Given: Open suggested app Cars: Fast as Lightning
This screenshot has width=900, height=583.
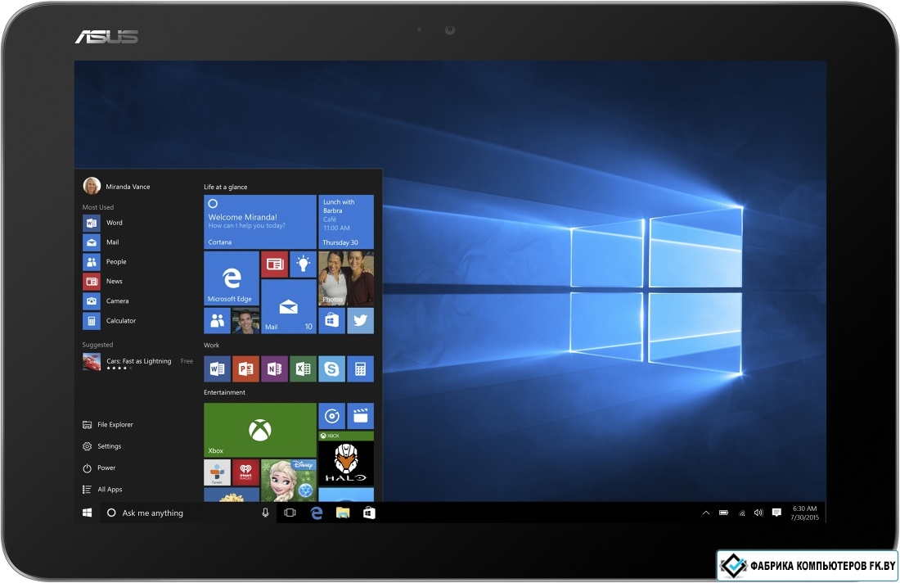Looking at the screenshot, I should pyautogui.click(x=137, y=362).
